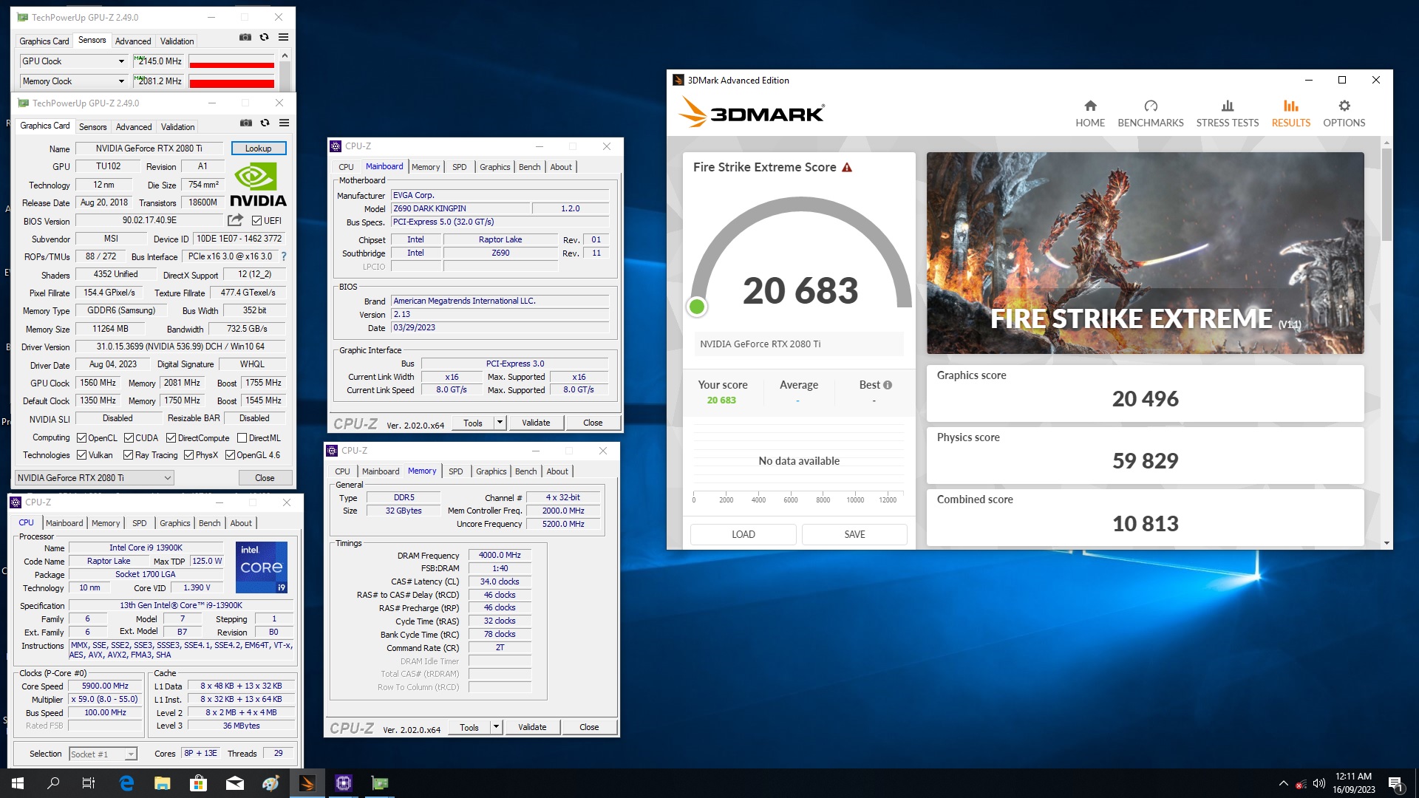Open the hamburger menu in front GPU-Z window
Image resolution: width=1419 pixels, height=798 pixels.
(x=284, y=123)
